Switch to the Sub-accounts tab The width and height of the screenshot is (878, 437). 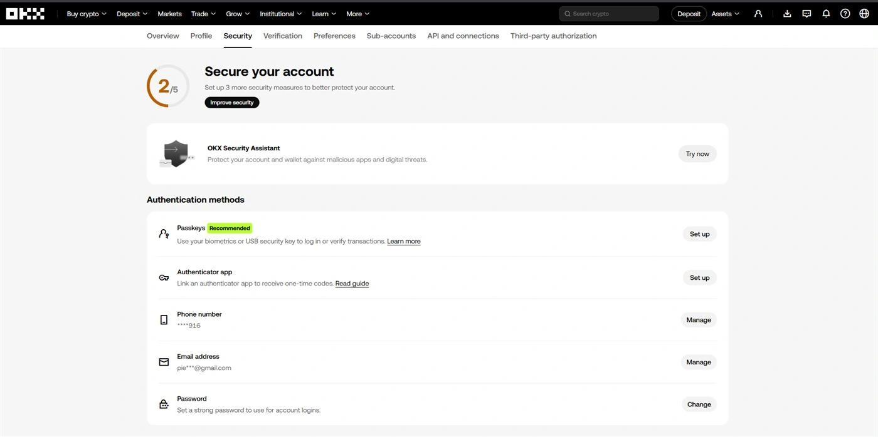(x=391, y=36)
